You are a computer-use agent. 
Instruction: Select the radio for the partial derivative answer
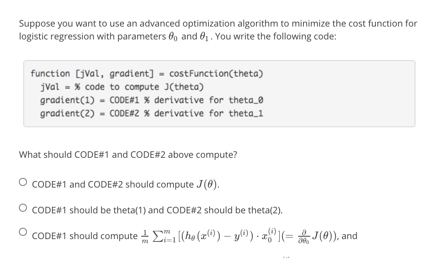(23, 232)
